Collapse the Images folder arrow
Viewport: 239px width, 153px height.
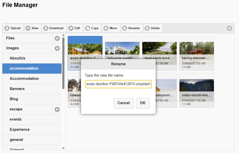click(57, 48)
